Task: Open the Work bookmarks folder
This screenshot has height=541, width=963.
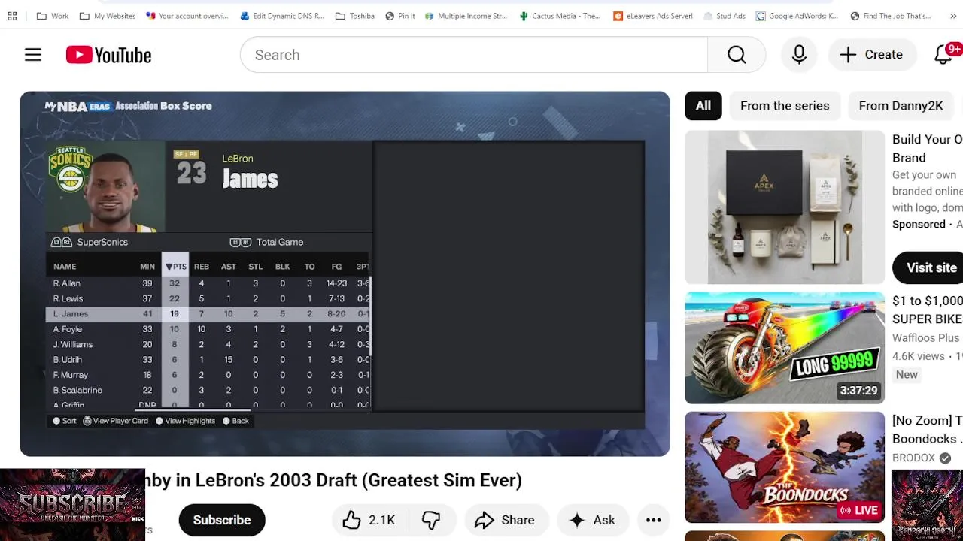Action: (x=53, y=16)
